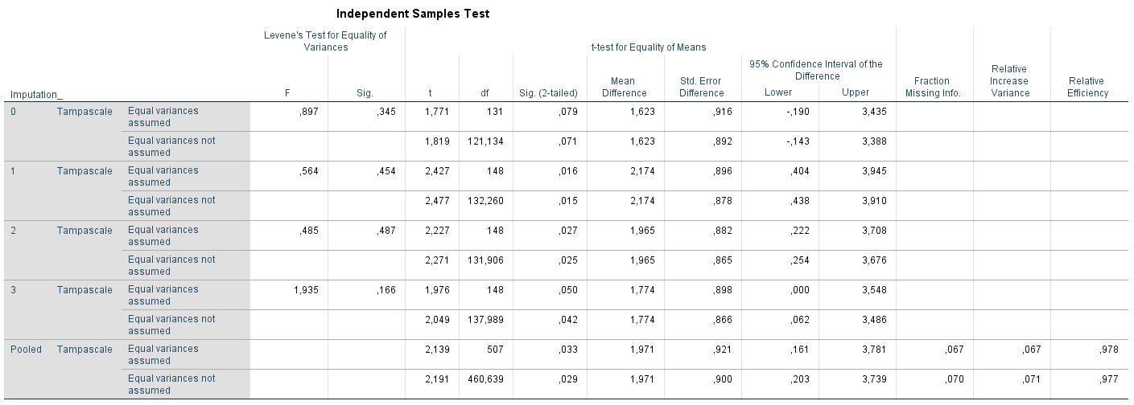
Task: Select the Relative Increase Variance header
Action: 1010,81
